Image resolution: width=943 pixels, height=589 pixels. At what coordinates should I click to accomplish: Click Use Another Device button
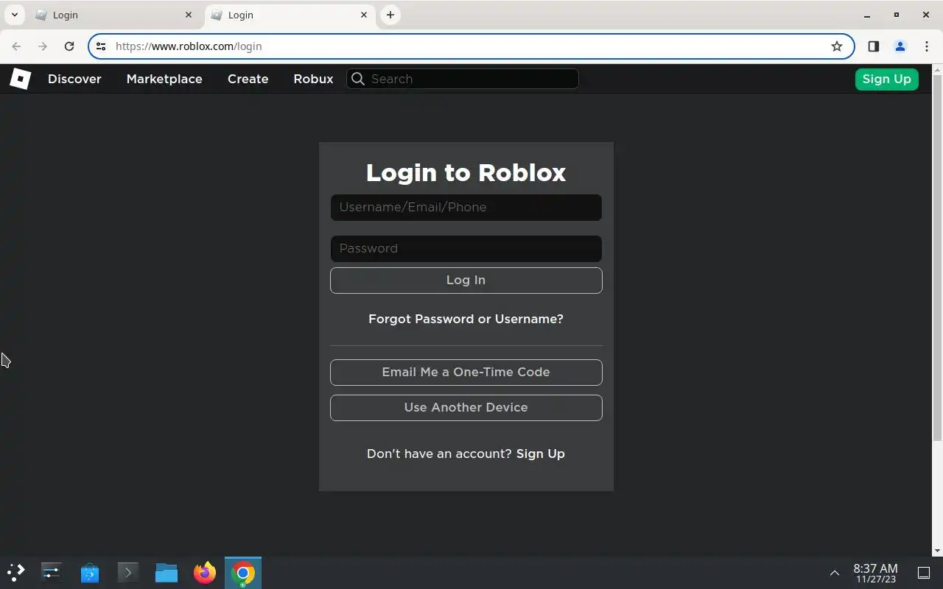(466, 408)
